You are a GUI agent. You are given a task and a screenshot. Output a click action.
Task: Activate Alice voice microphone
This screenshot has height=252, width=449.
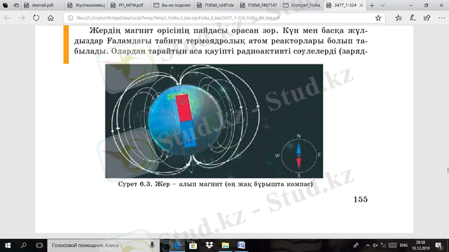pyautogui.click(x=152, y=245)
